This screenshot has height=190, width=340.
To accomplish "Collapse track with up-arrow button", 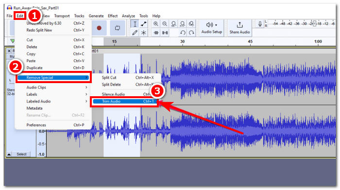I will (9, 154).
